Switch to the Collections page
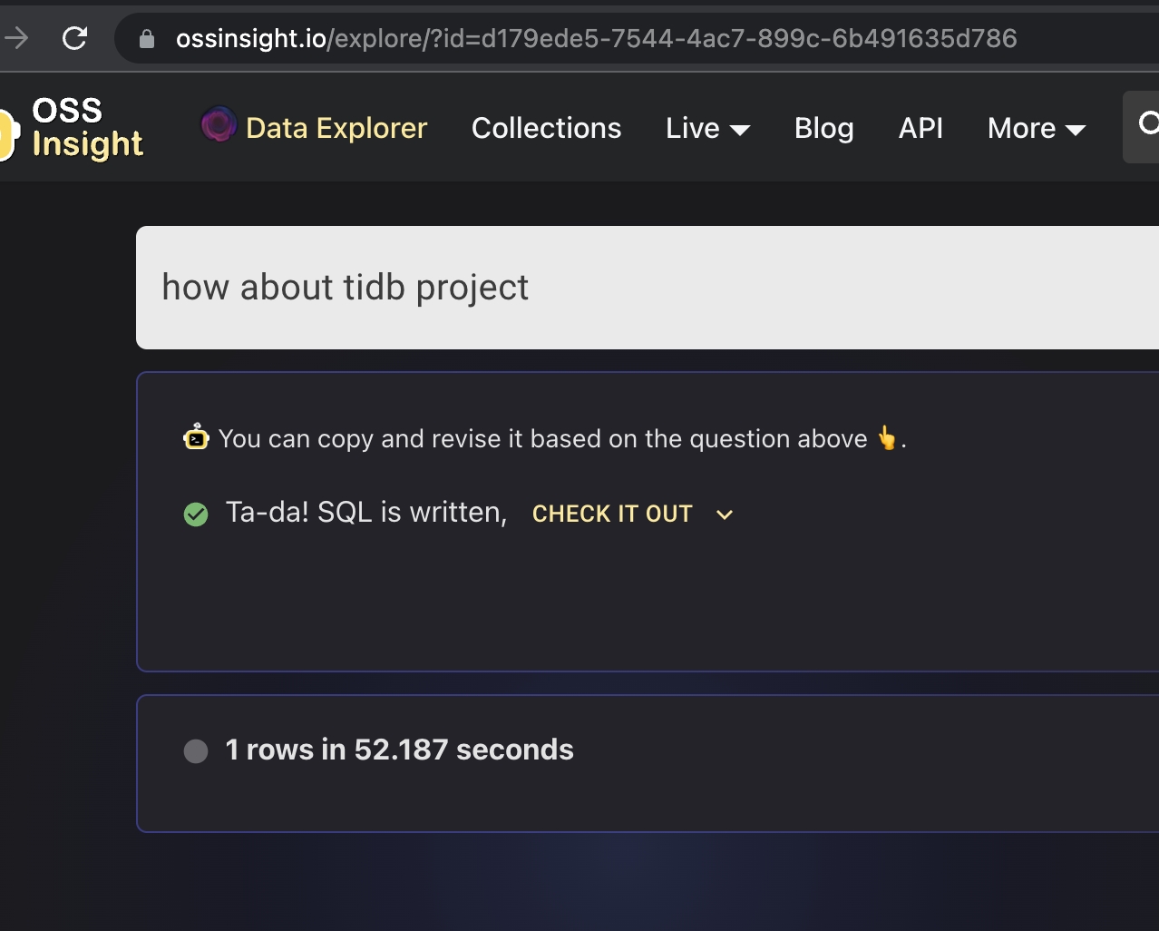1159x931 pixels. 545,128
